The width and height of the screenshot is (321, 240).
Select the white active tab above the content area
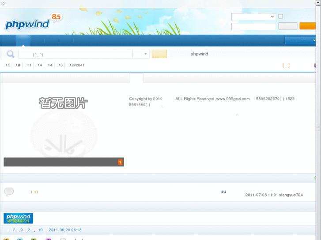pos(136,78)
